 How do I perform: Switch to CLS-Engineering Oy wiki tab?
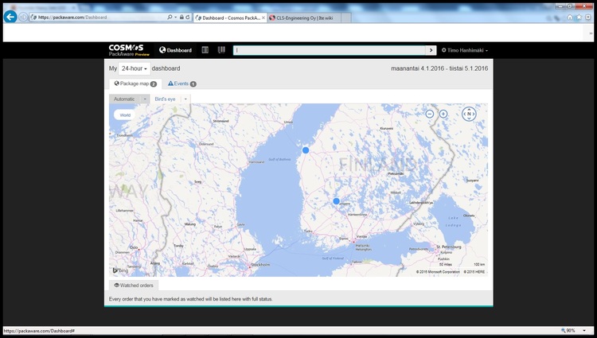pyautogui.click(x=304, y=17)
